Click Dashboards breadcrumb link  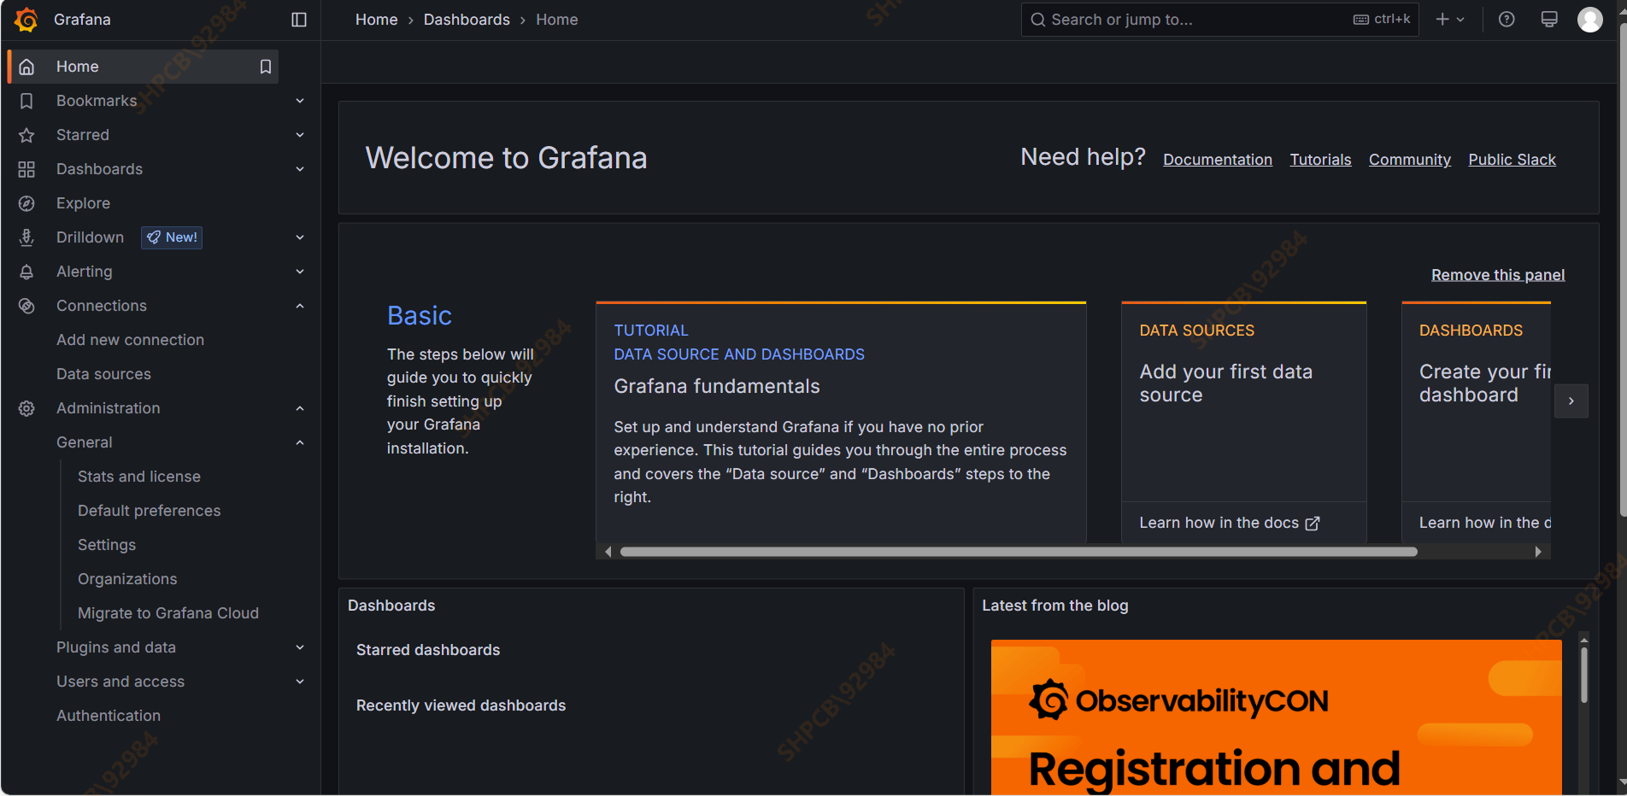[x=467, y=20]
